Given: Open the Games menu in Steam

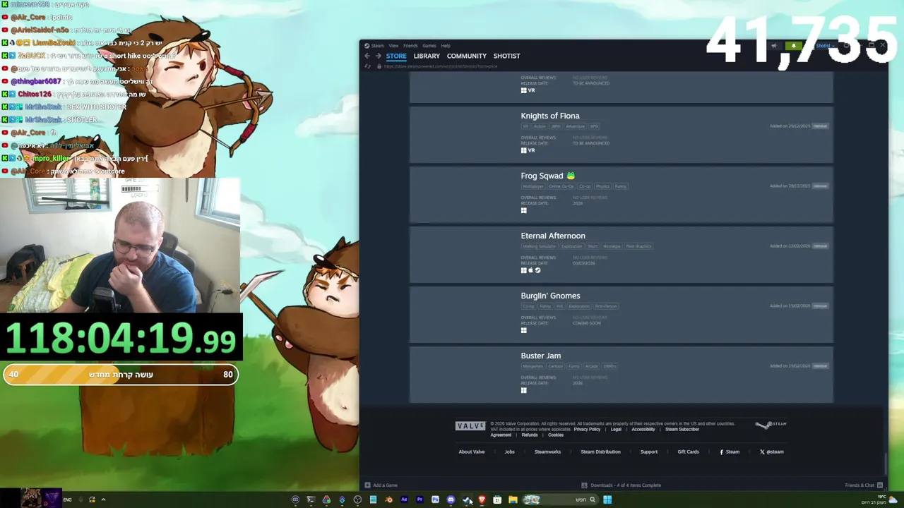Looking at the screenshot, I should (x=429, y=46).
